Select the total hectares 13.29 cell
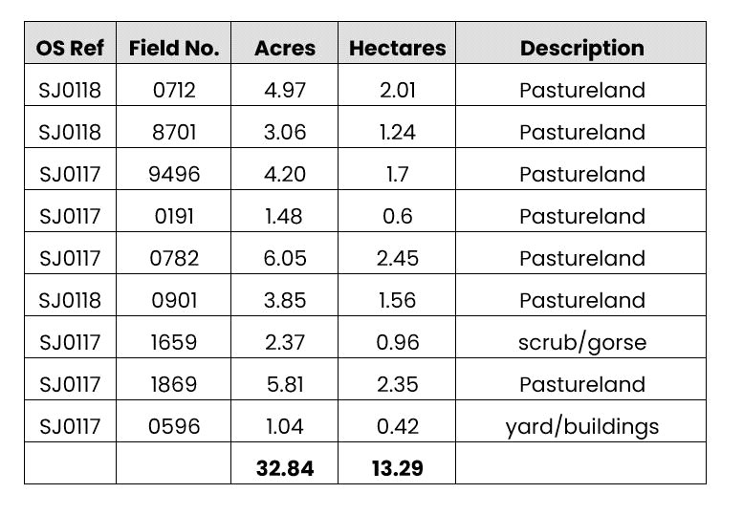The width and height of the screenshot is (743, 515). 397,468
